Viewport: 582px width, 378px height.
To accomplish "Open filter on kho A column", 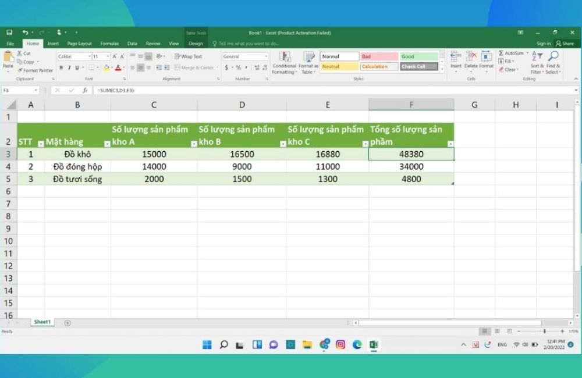I will [194, 144].
